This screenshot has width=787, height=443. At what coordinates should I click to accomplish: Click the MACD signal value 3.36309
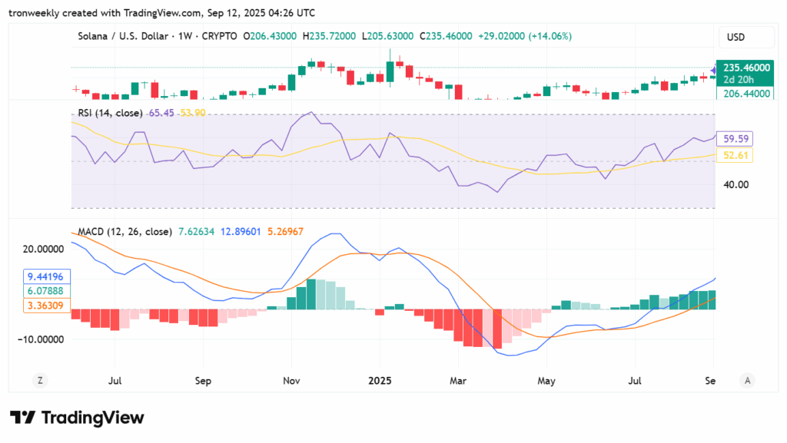[x=46, y=306]
